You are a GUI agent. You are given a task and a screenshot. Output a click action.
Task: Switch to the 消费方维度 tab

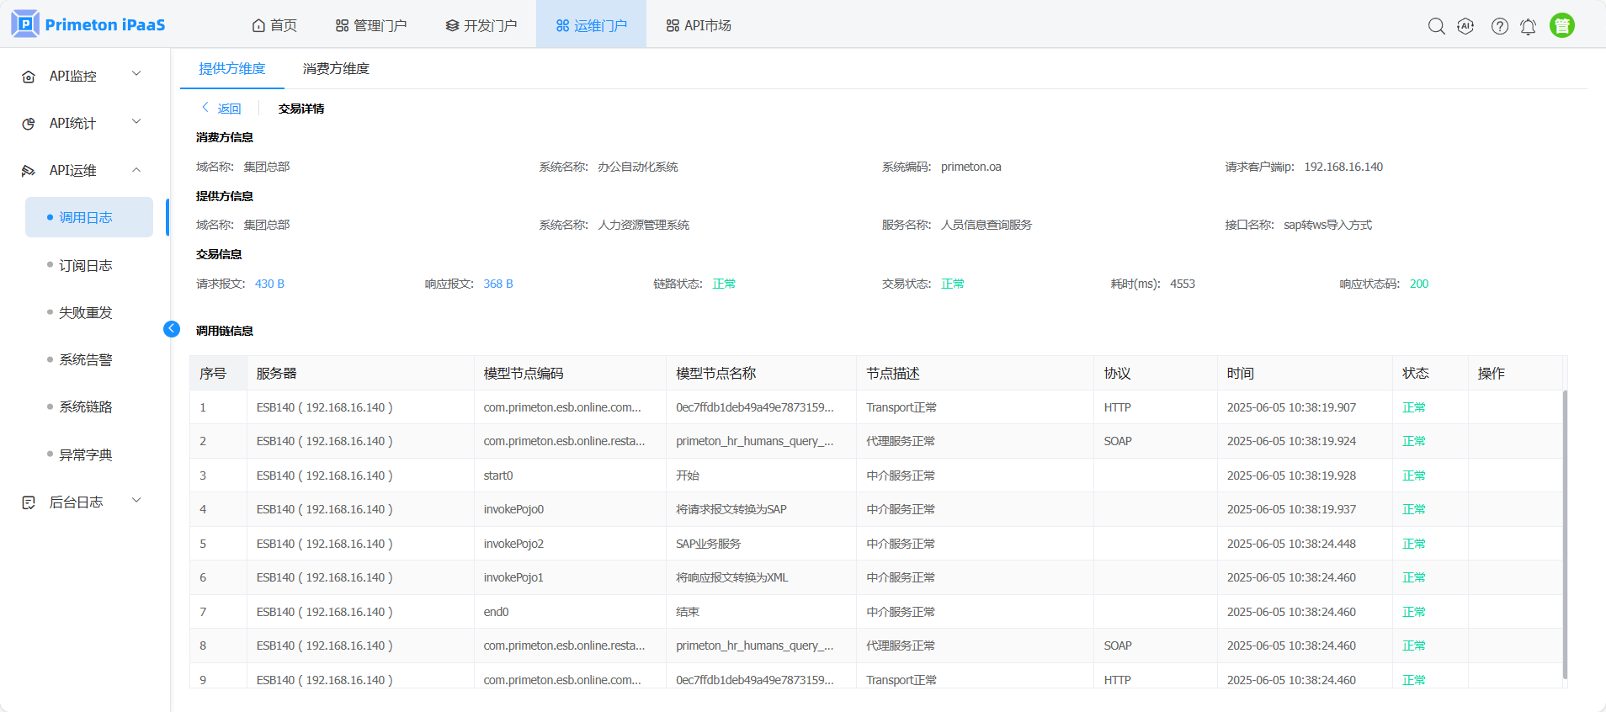point(336,69)
